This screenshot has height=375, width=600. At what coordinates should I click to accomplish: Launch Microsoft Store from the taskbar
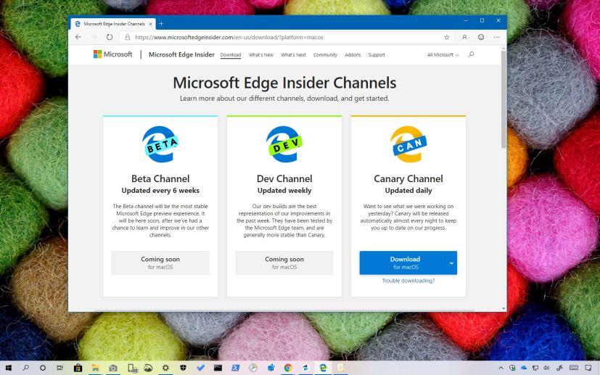[x=78, y=368]
